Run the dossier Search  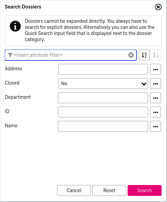tap(145, 190)
